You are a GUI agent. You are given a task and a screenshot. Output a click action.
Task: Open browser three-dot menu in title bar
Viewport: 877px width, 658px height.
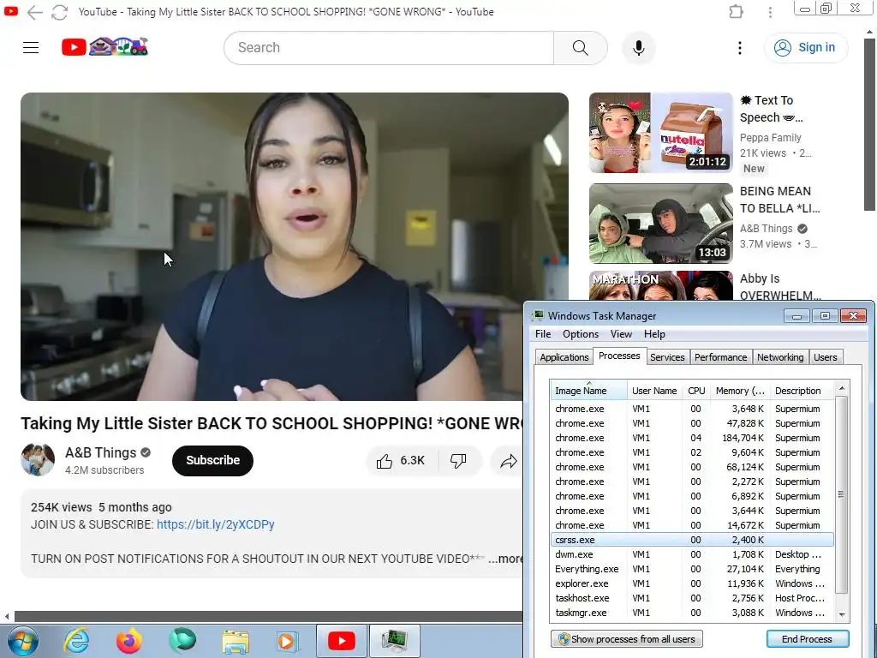770,12
